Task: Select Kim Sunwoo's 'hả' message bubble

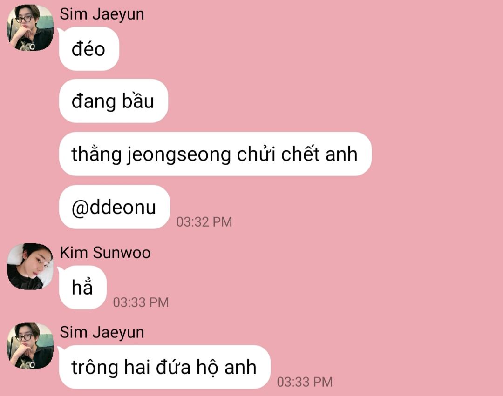Action: [83, 287]
